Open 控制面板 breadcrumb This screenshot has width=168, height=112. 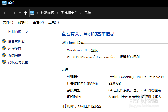pos(47,13)
